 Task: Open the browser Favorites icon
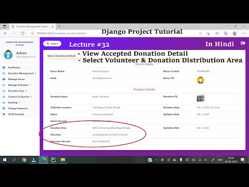(x=217, y=33)
